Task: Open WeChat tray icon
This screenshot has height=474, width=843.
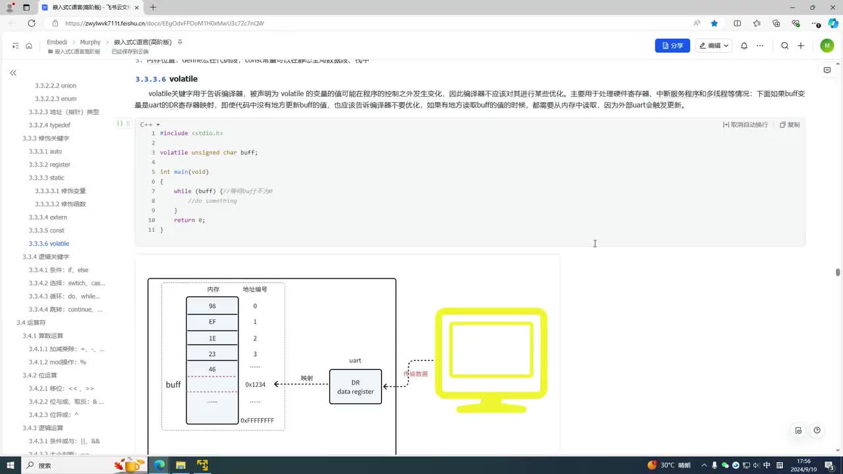Action: pyautogui.click(x=726, y=465)
